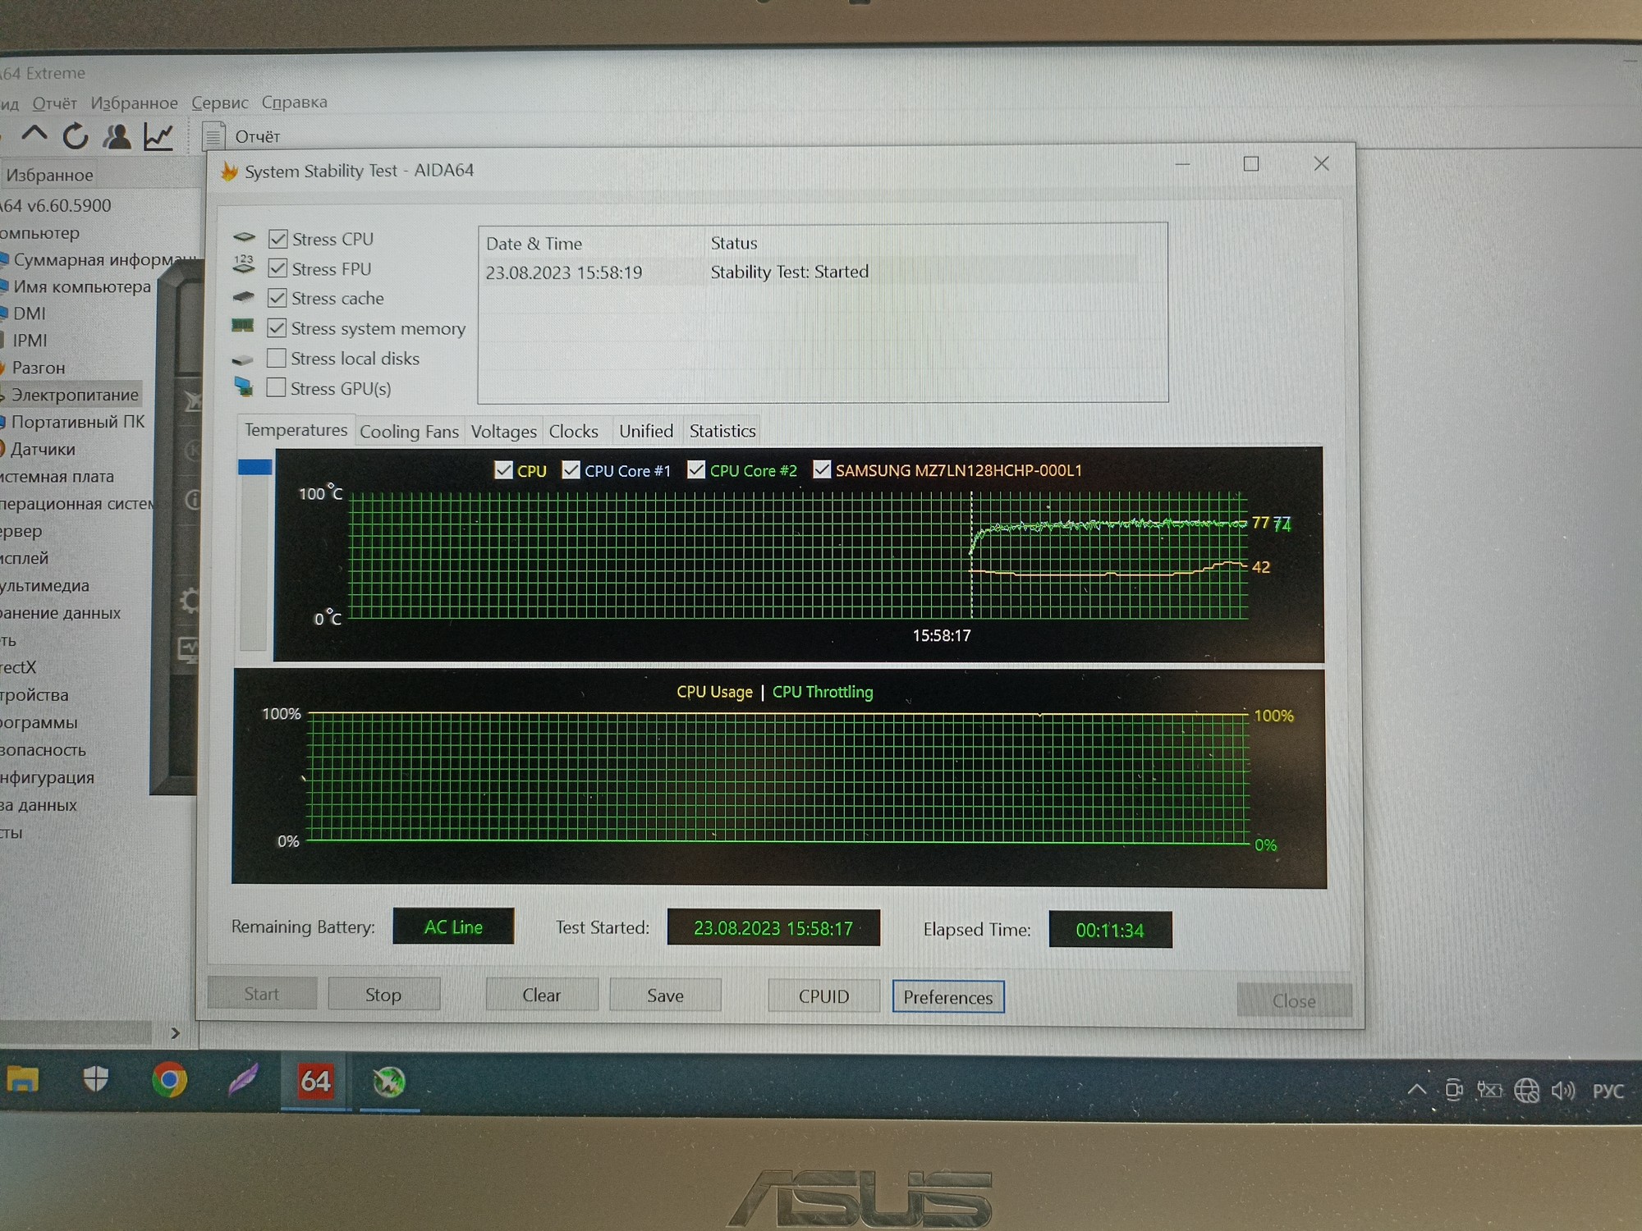Click the Отчёт report toolbar button
1642x1231 pixels.
pyautogui.click(x=243, y=136)
